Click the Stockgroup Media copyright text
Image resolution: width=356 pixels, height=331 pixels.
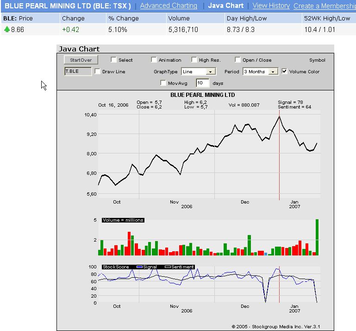[276, 327]
